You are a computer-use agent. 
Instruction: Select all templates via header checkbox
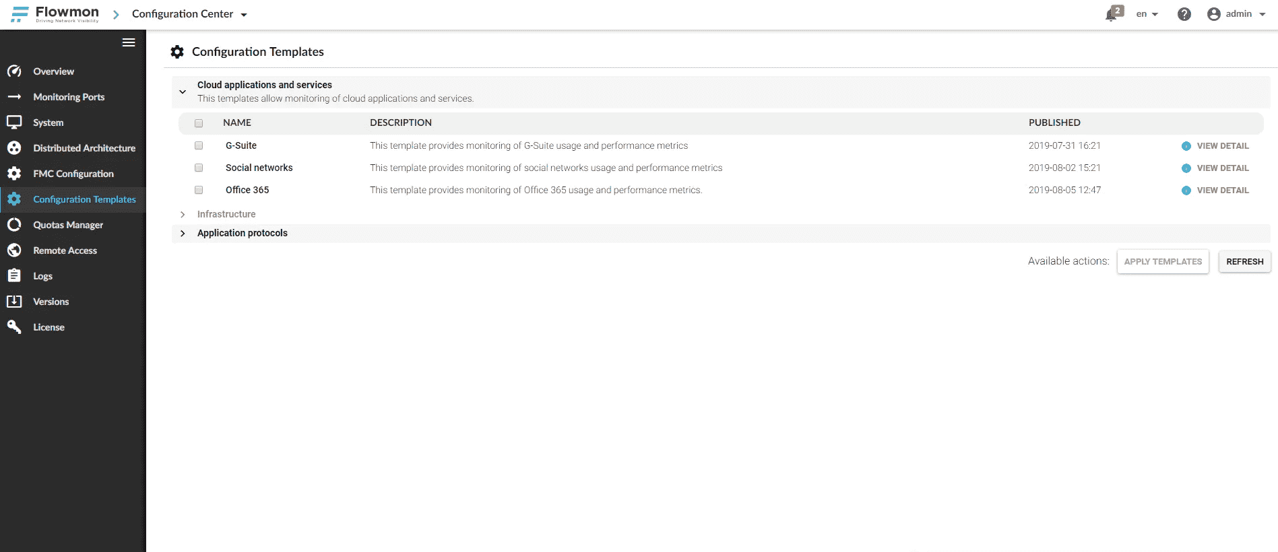[199, 123]
